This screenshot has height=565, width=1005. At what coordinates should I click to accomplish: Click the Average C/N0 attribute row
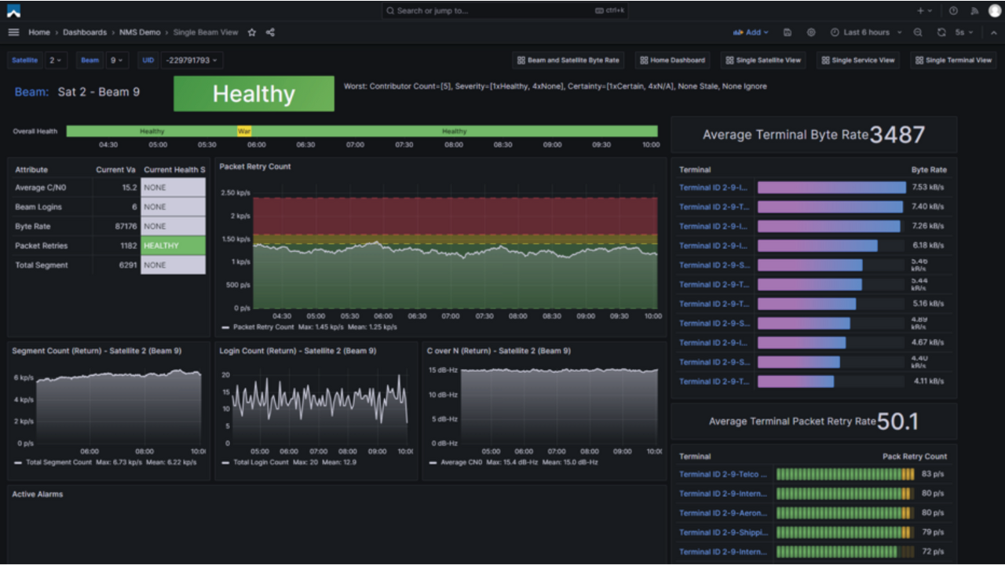[108, 188]
